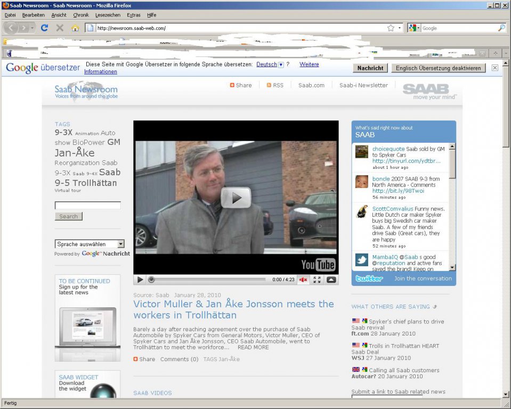Click the MambaIQ Twitter bird avatar
The height and width of the screenshot is (409, 511).
click(x=362, y=260)
